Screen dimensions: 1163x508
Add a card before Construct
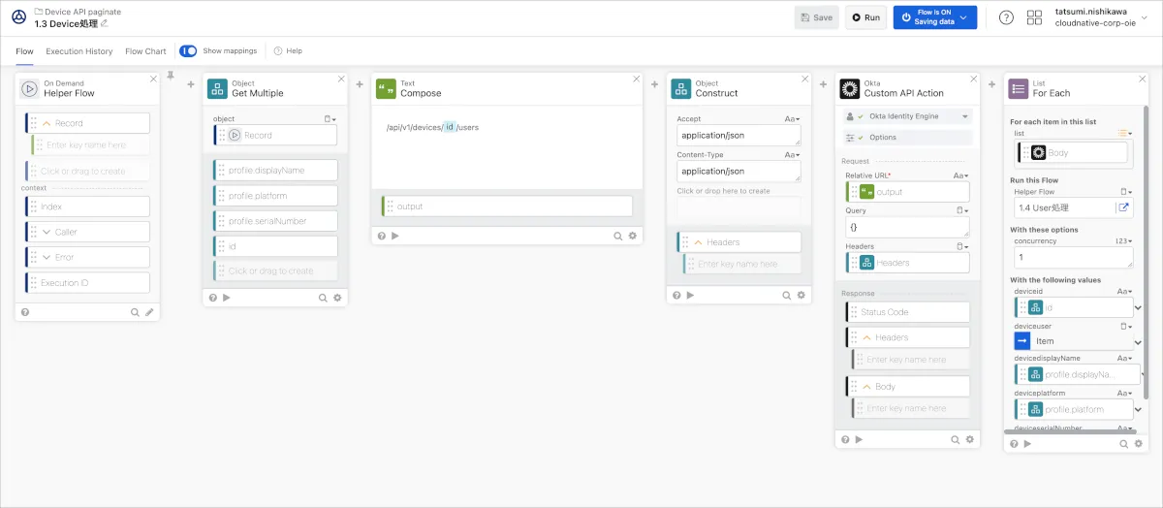[654, 85]
